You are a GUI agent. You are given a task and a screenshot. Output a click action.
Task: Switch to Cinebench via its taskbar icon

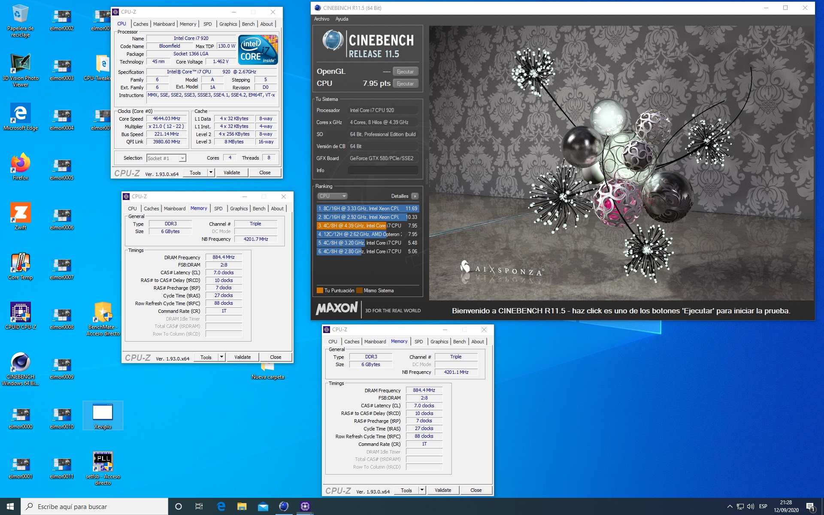tap(284, 506)
